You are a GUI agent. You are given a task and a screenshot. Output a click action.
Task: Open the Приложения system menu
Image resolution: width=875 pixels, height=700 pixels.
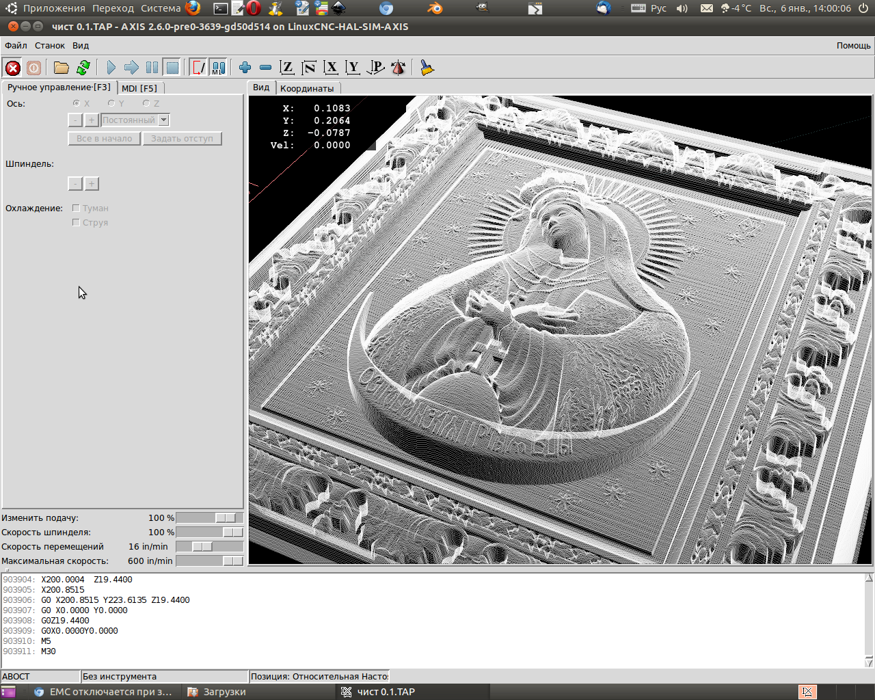(54, 8)
